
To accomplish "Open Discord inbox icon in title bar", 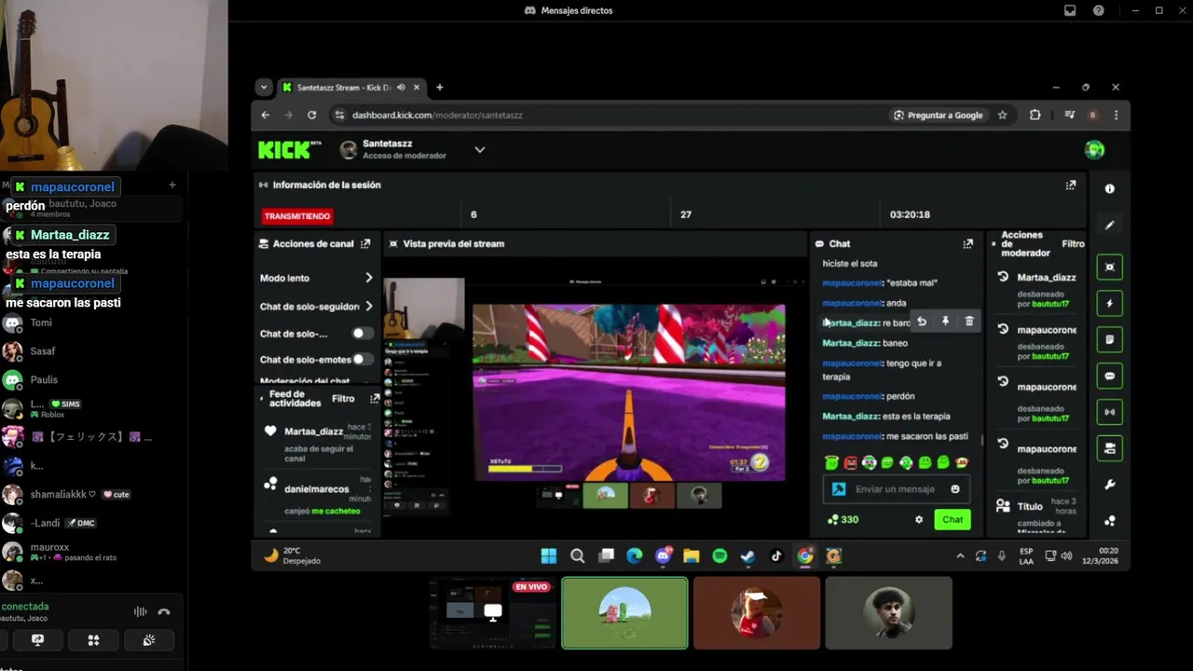I will click(1070, 10).
